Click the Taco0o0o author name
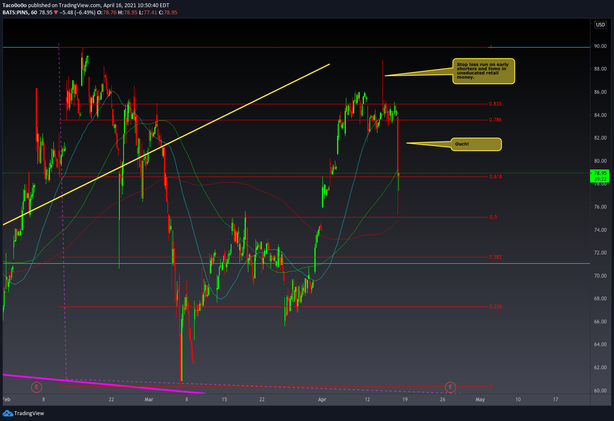Image resolution: width=614 pixels, height=421 pixels. (14, 5)
